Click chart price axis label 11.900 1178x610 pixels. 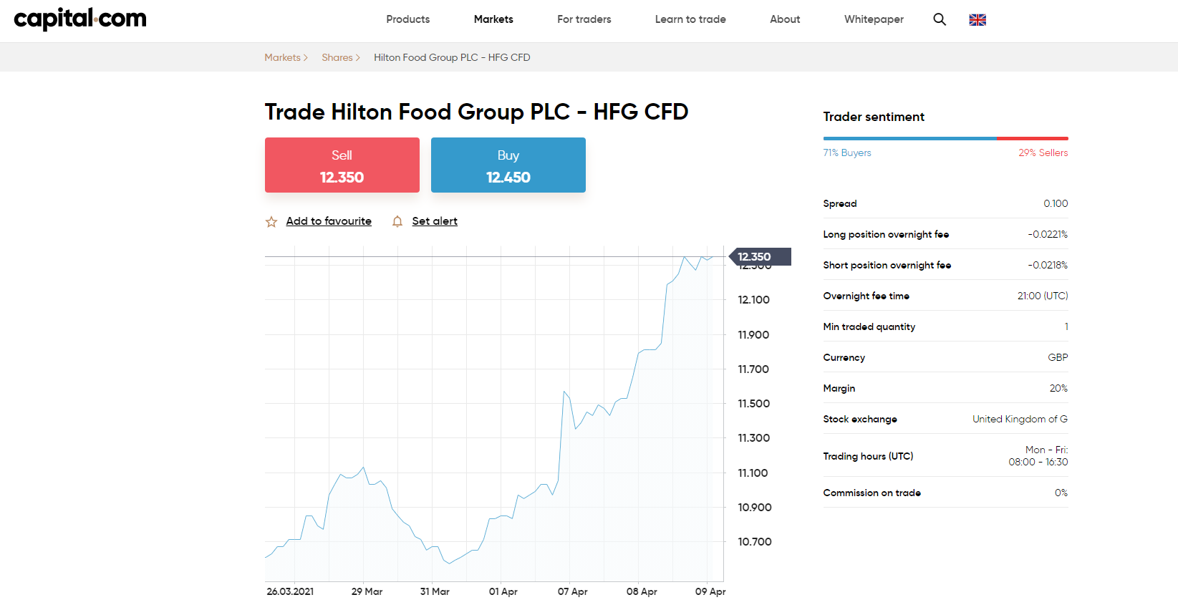click(x=754, y=334)
